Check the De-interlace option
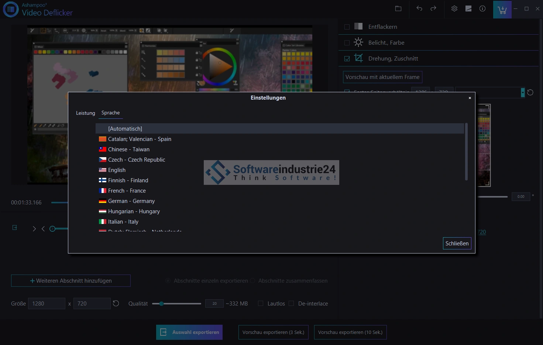 click(291, 303)
